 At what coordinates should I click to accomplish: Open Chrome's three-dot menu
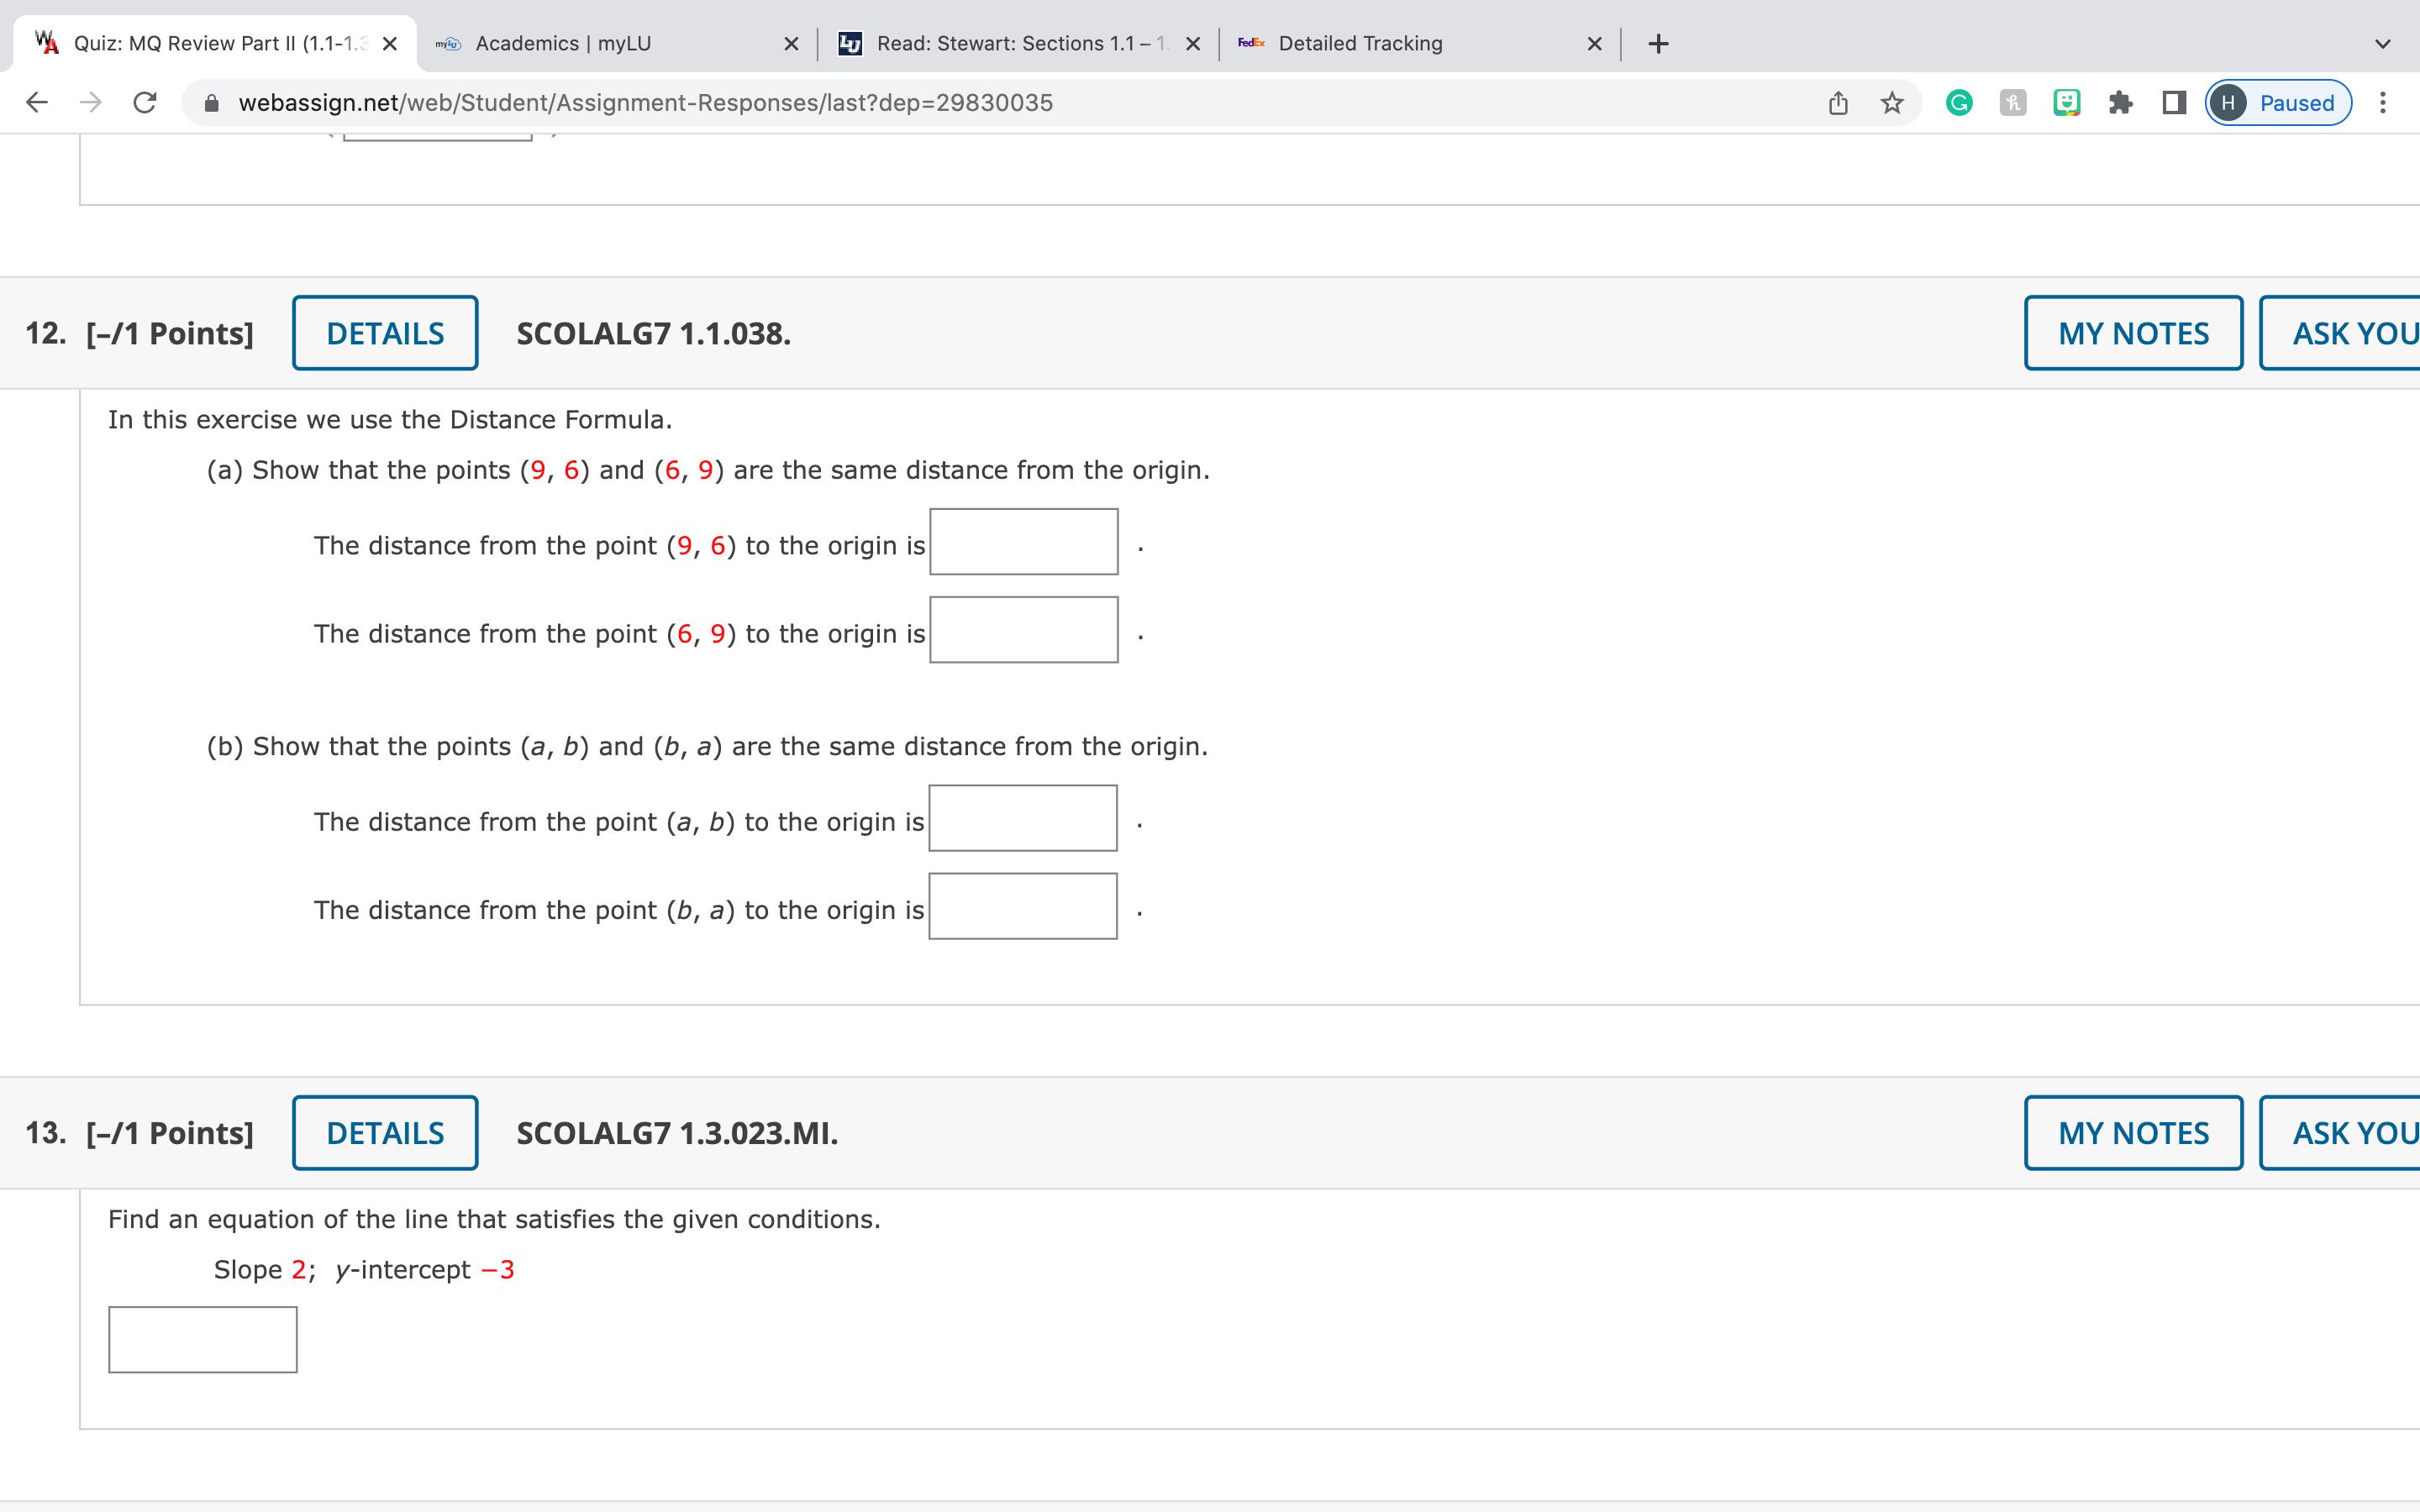coord(2385,102)
